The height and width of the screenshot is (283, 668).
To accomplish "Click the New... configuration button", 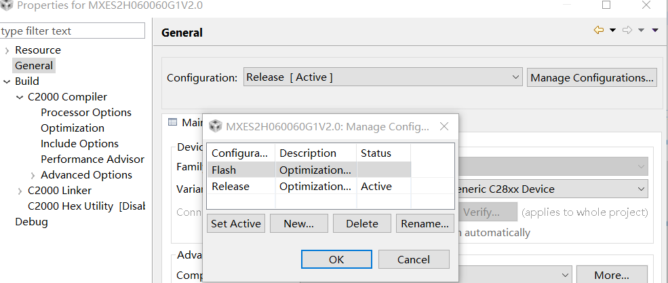I will 298,223.
